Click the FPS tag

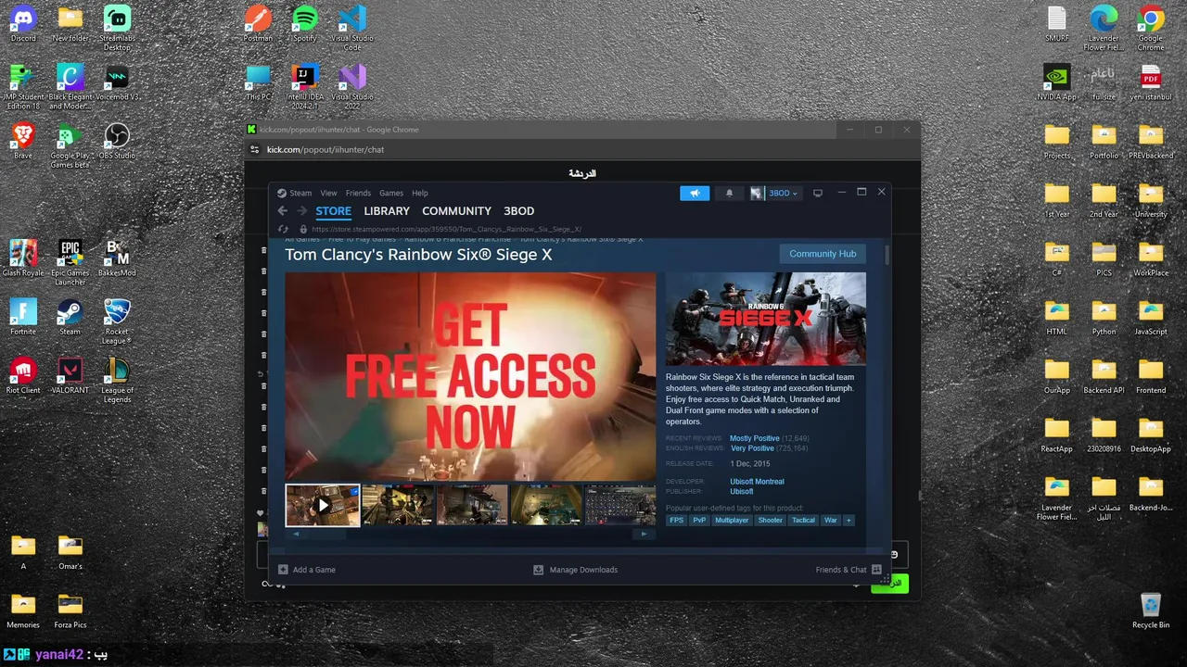(676, 521)
